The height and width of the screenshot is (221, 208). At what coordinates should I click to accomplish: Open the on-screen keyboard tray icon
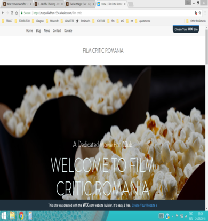click(161, 216)
